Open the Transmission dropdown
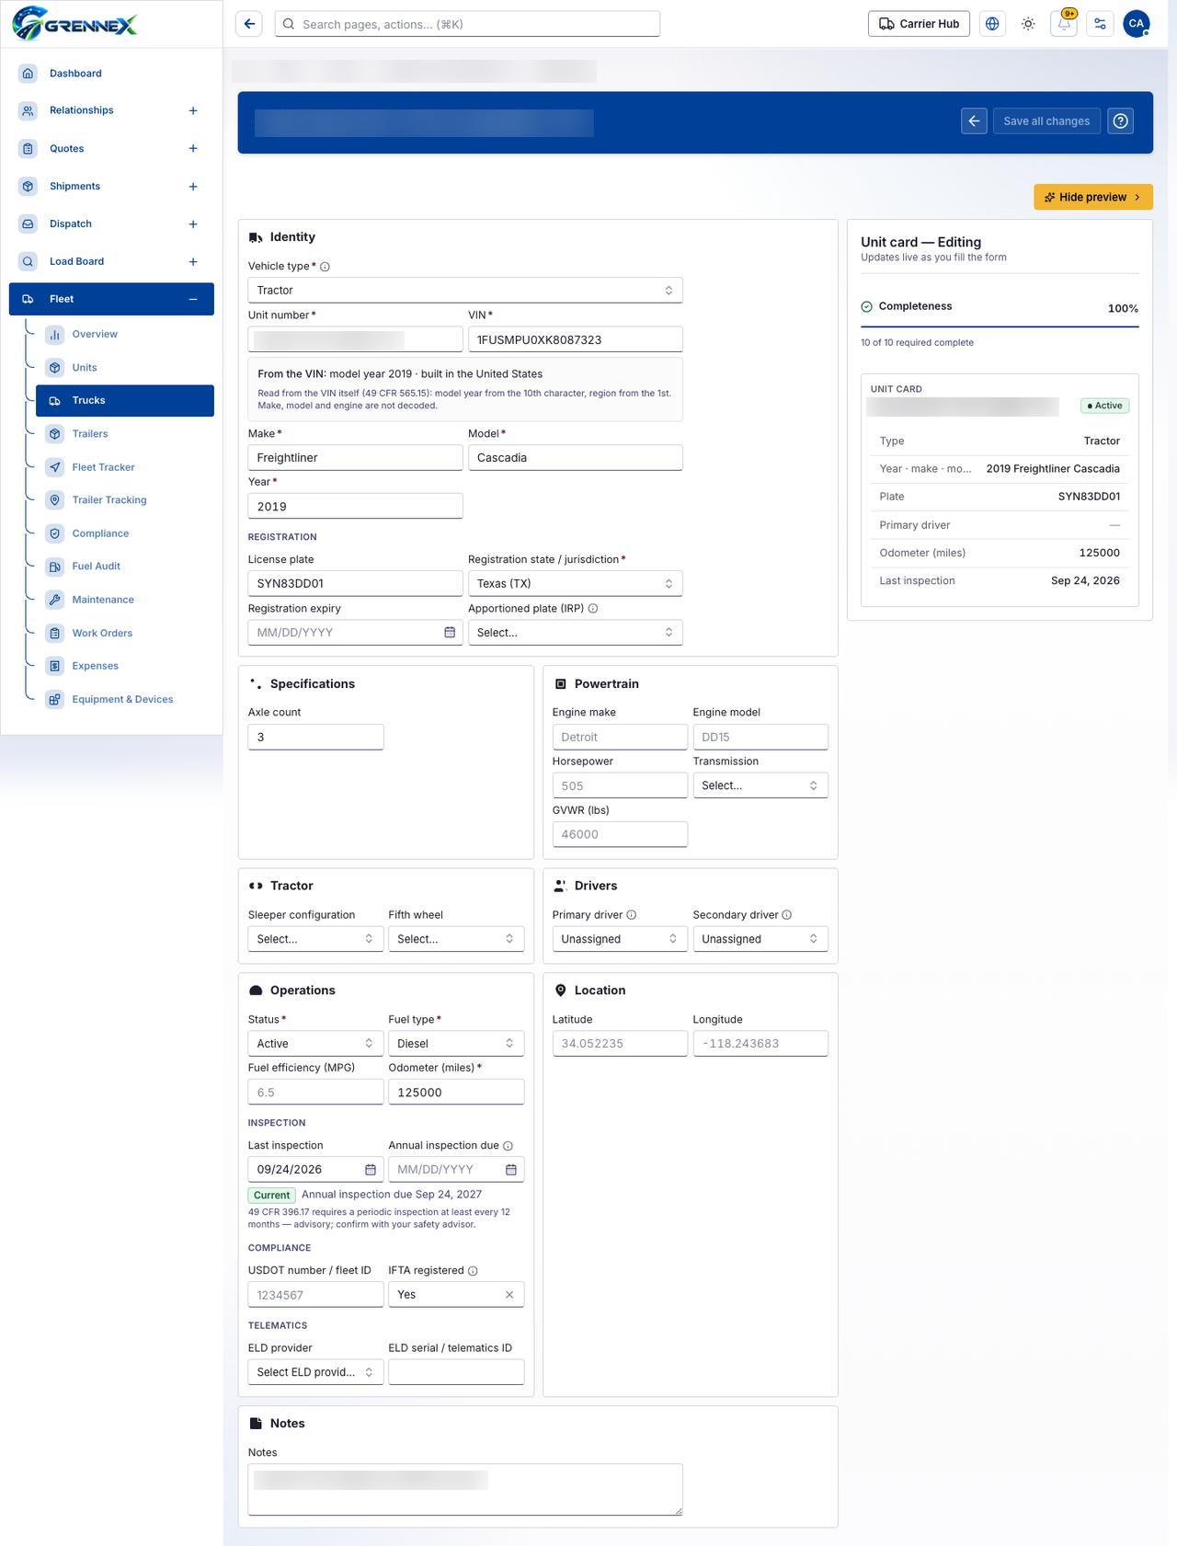Image resolution: width=1177 pixels, height=1546 pixels. pos(760,785)
